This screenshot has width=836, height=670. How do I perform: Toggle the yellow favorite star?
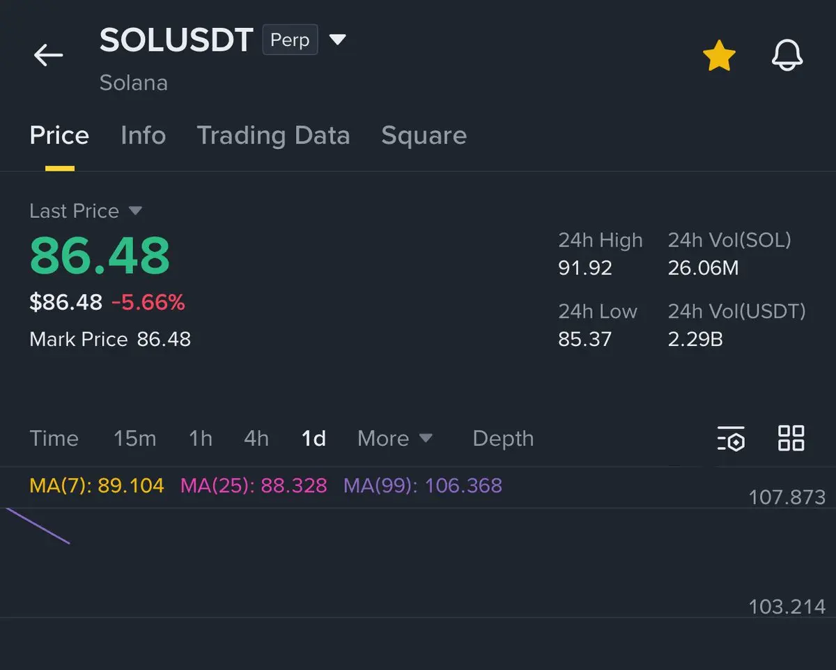(719, 56)
